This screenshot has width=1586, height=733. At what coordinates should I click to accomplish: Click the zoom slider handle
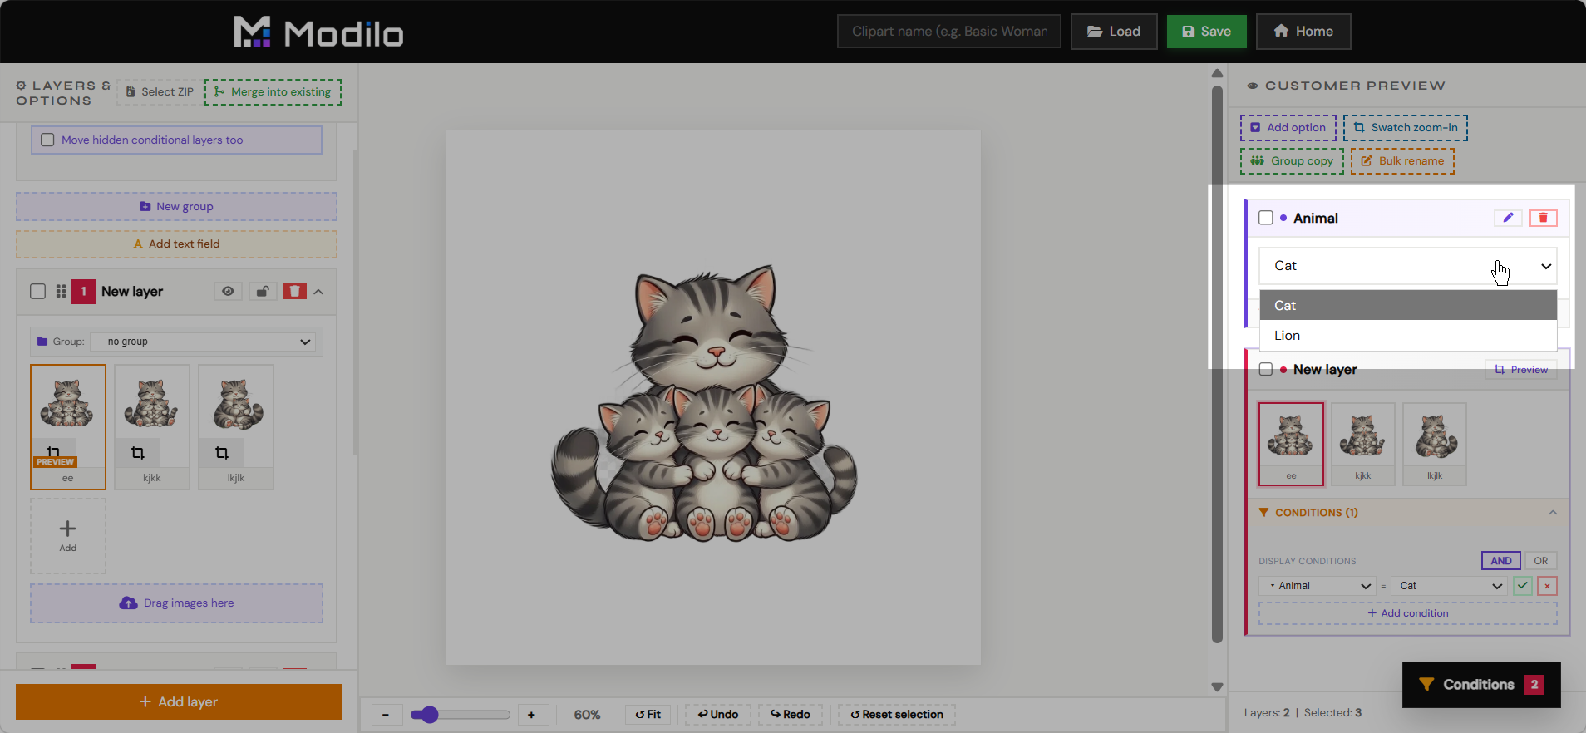click(429, 715)
